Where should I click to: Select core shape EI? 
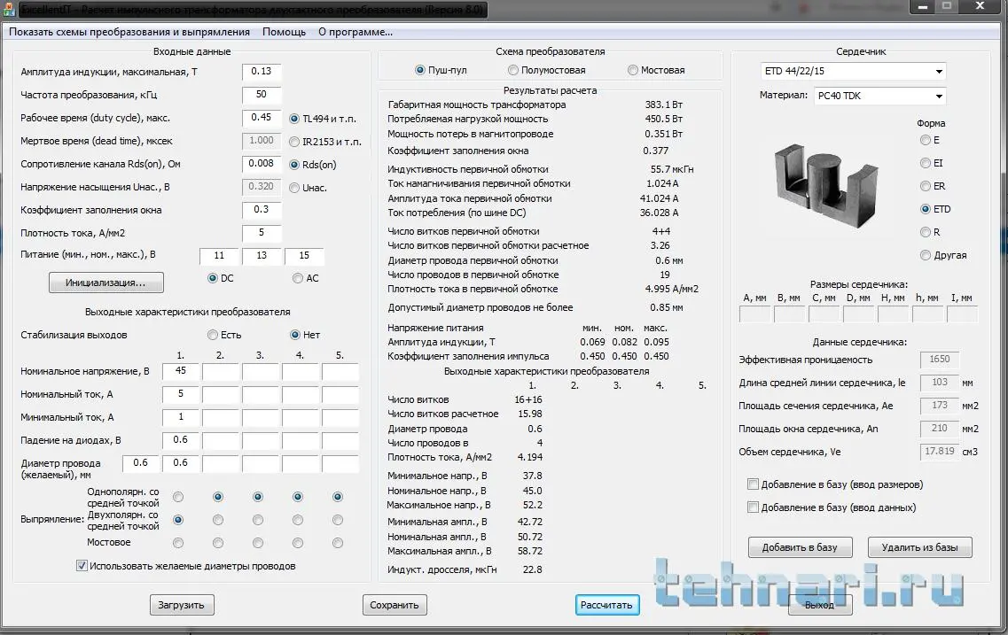pyautogui.click(x=932, y=163)
